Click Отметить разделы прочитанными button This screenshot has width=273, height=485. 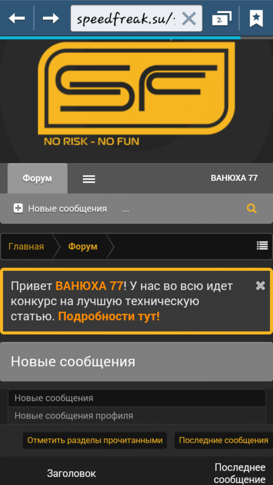point(95,441)
